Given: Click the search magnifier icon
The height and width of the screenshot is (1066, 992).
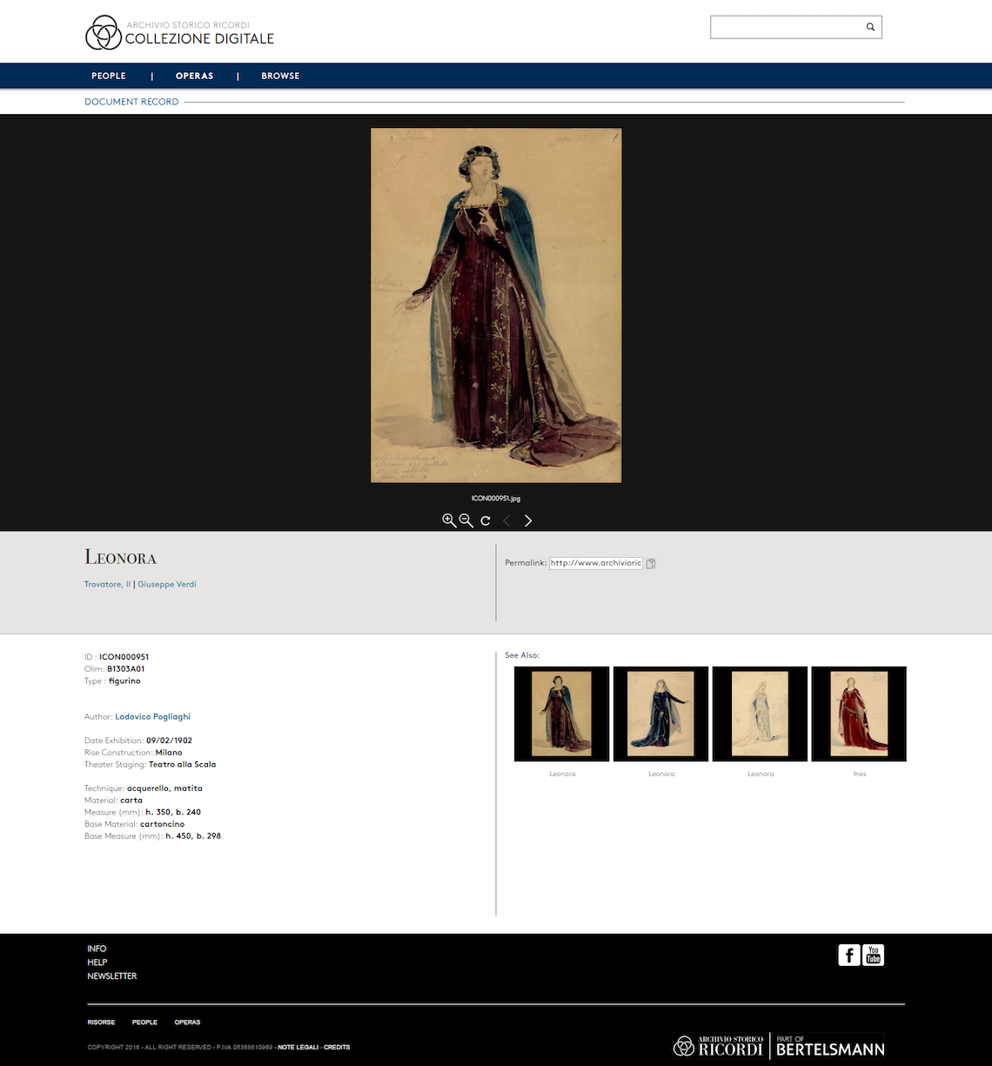Looking at the screenshot, I should (870, 27).
